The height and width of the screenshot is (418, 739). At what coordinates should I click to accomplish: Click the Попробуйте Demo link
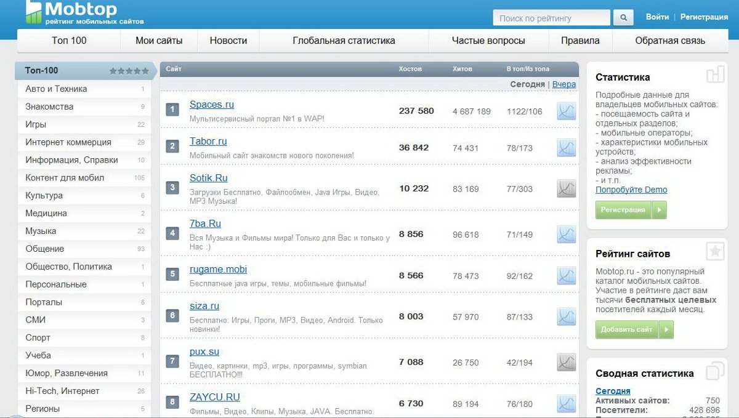[631, 190]
